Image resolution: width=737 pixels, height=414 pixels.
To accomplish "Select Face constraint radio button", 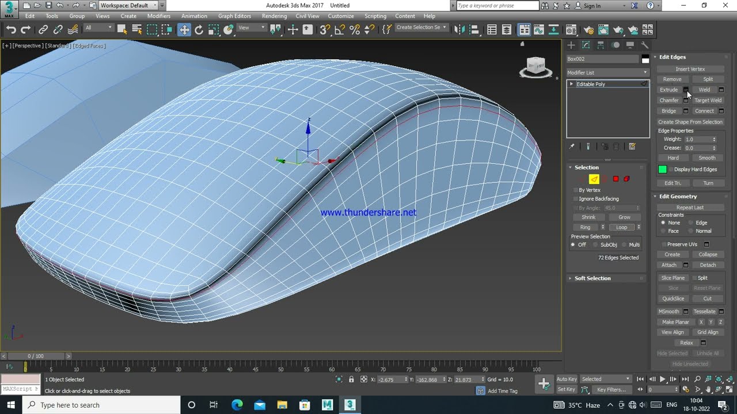I will tap(663, 231).
